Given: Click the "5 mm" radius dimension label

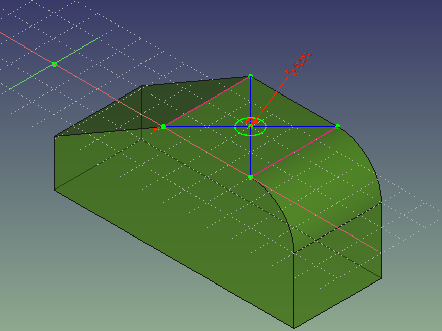Looking at the screenshot, I should point(298,64).
